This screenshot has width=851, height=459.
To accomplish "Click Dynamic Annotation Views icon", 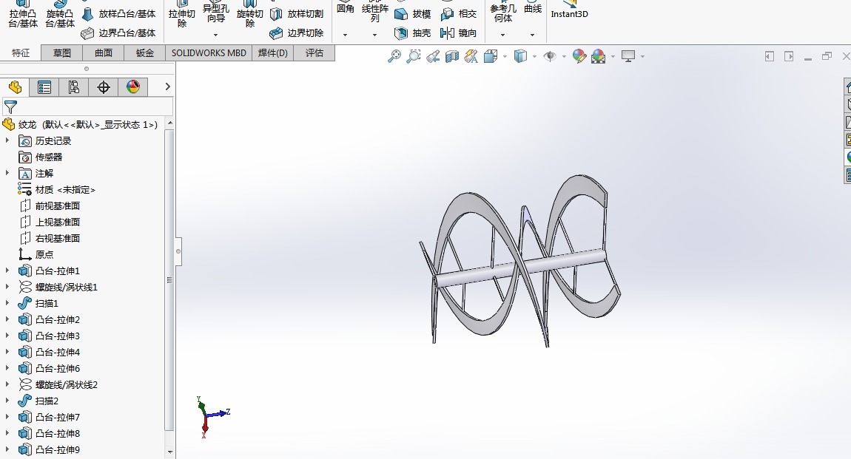I will 471,56.
